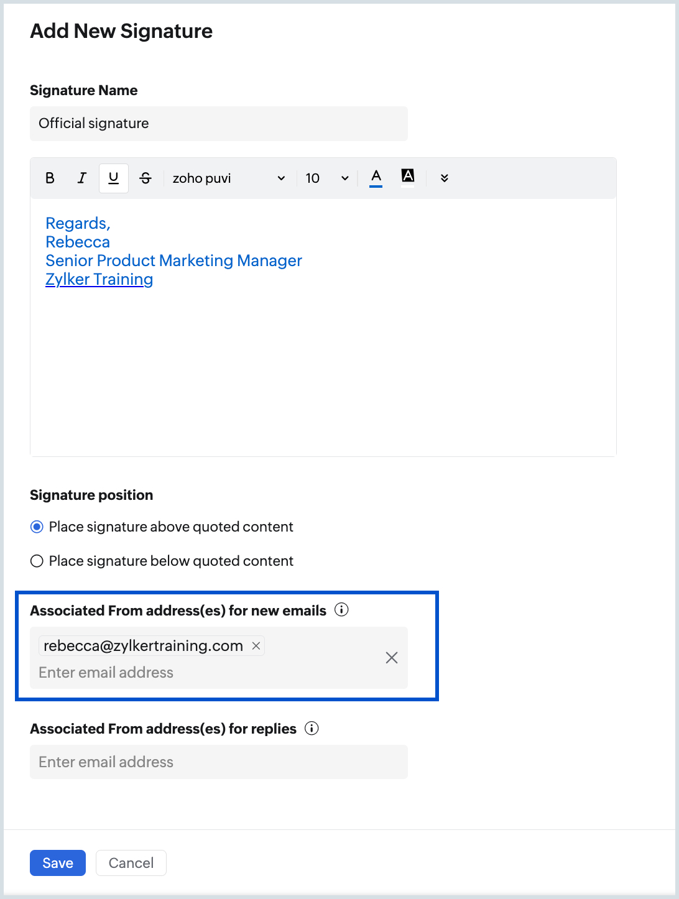Viewport: 679px width, 899px height.
Task: Save the new signature
Action: (x=58, y=863)
